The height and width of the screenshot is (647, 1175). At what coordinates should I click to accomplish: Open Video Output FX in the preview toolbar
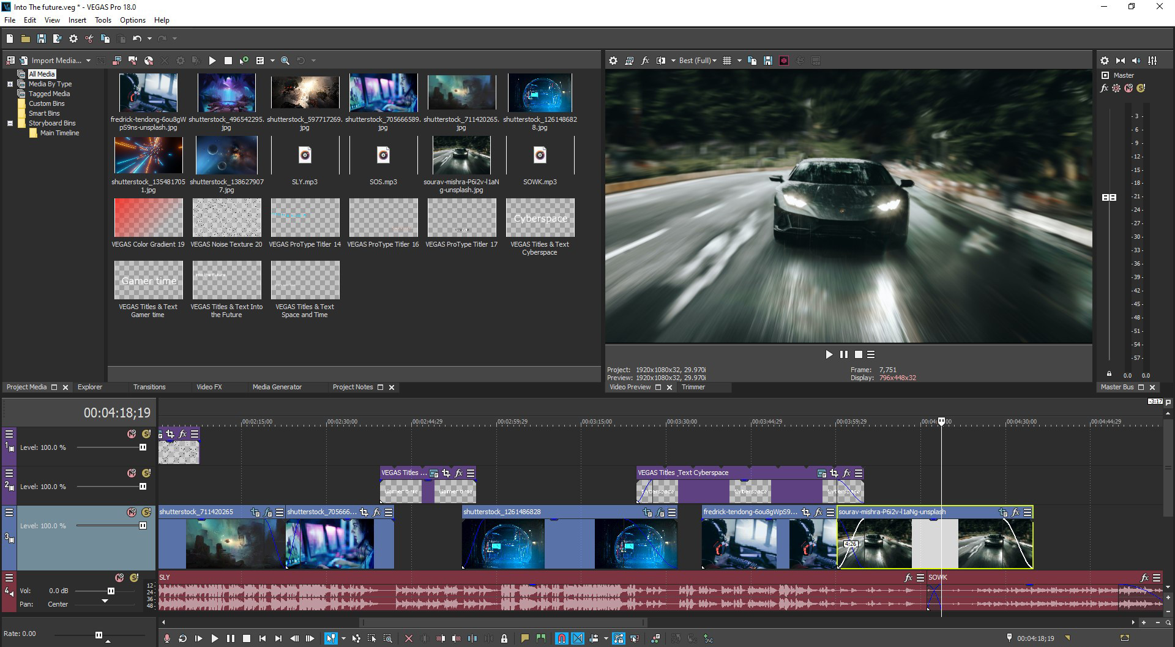tap(645, 61)
